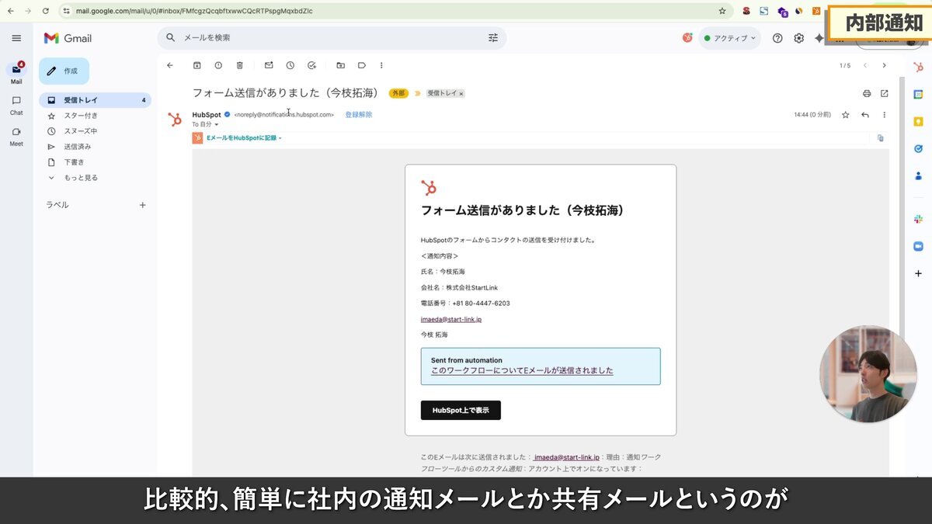Open Google Keep in the side panel

[x=917, y=121]
